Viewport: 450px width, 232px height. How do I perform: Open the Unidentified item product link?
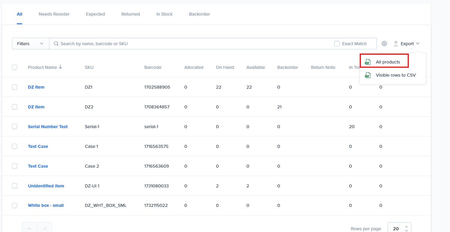click(x=46, y=186)
